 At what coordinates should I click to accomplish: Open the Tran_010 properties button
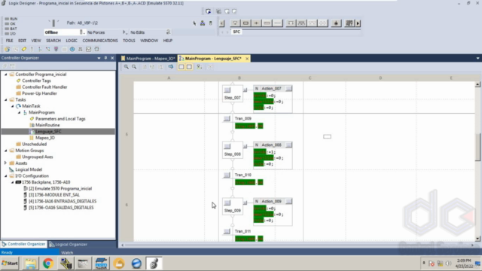(227, 175)
